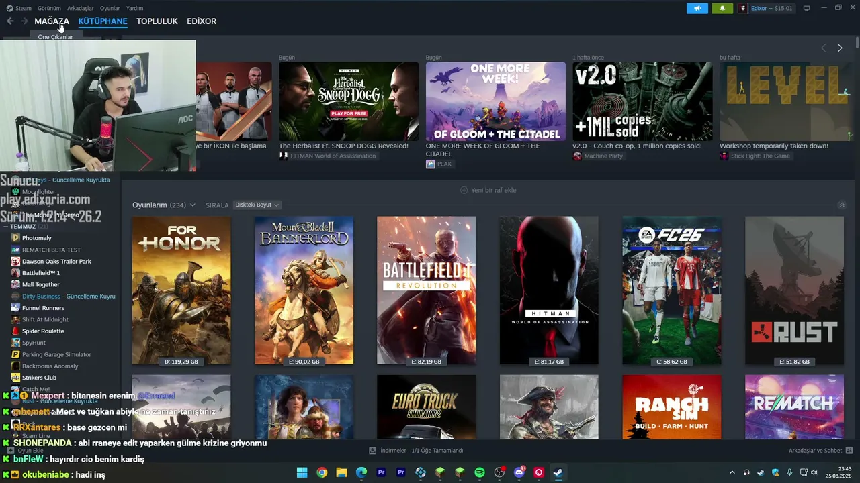Screen dimensions: 860x483
Task: Collapse the Oyunlarım shelf with the double chevron
Action: coord(842,205)
